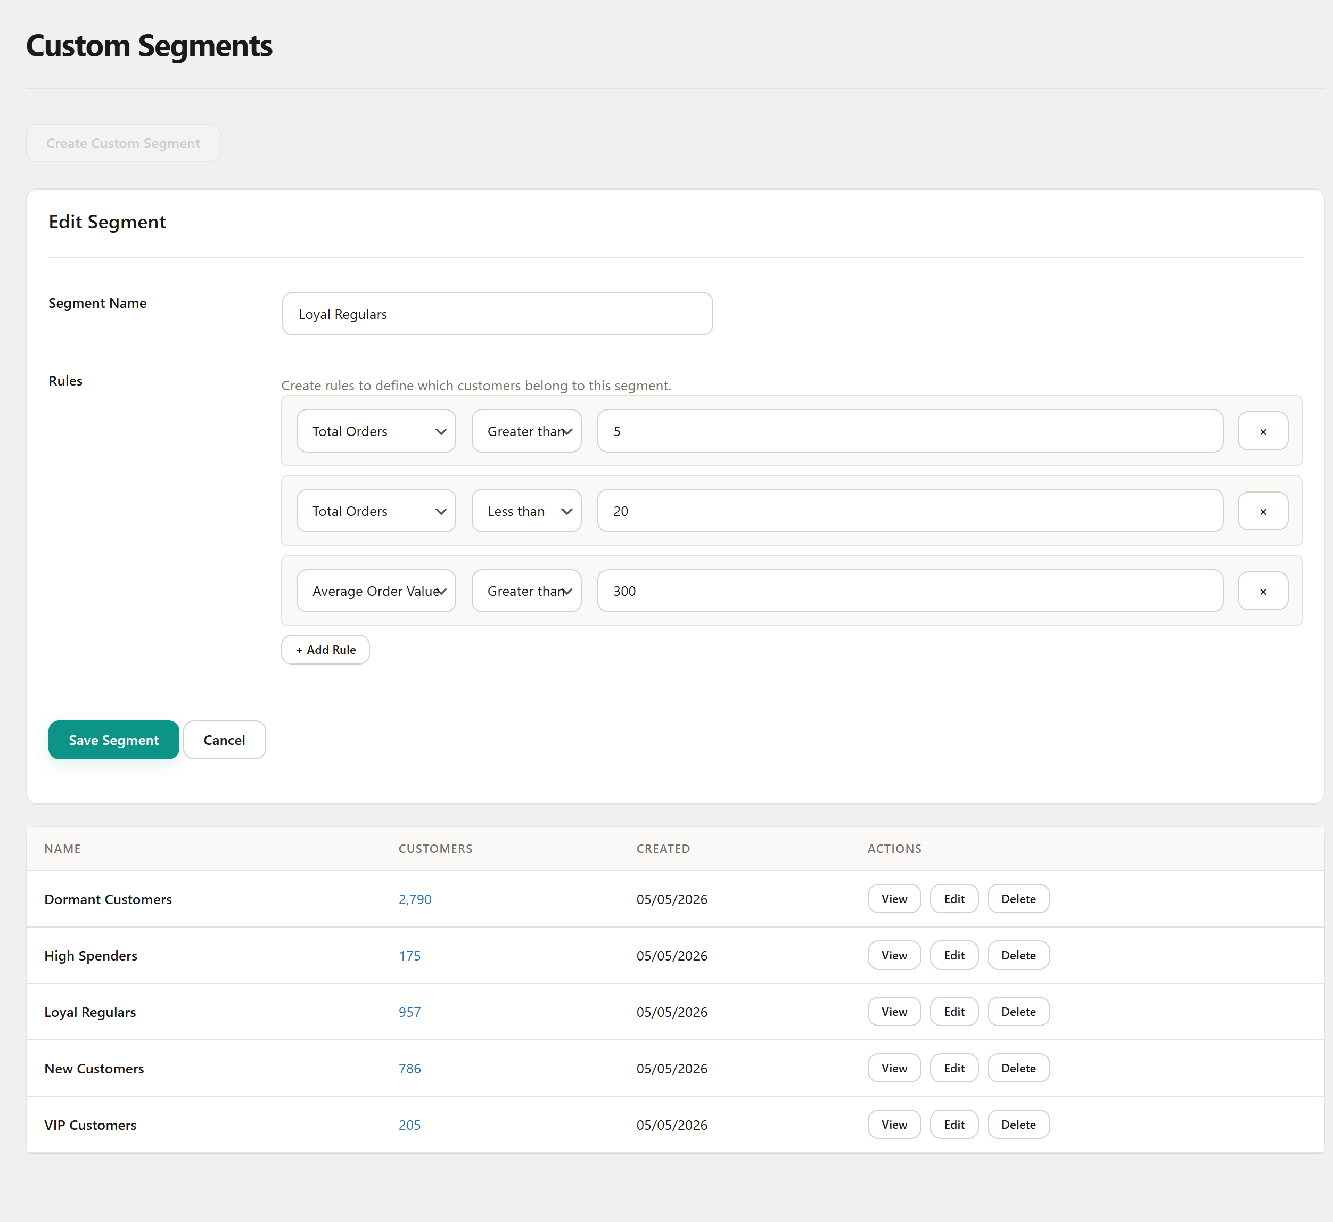The image size is (1333, 1222).
Task: Click the rules description helper text
Action: click(476, 386)
